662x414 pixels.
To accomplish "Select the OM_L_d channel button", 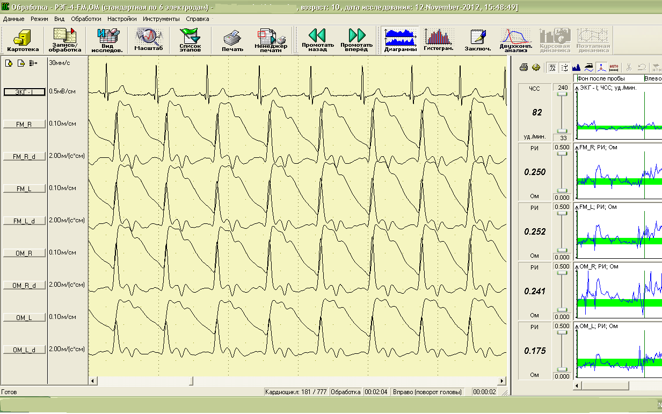I will [x=24, y=350].
